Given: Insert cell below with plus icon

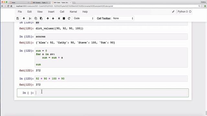Looking at the screenshot, I should 24,18.
